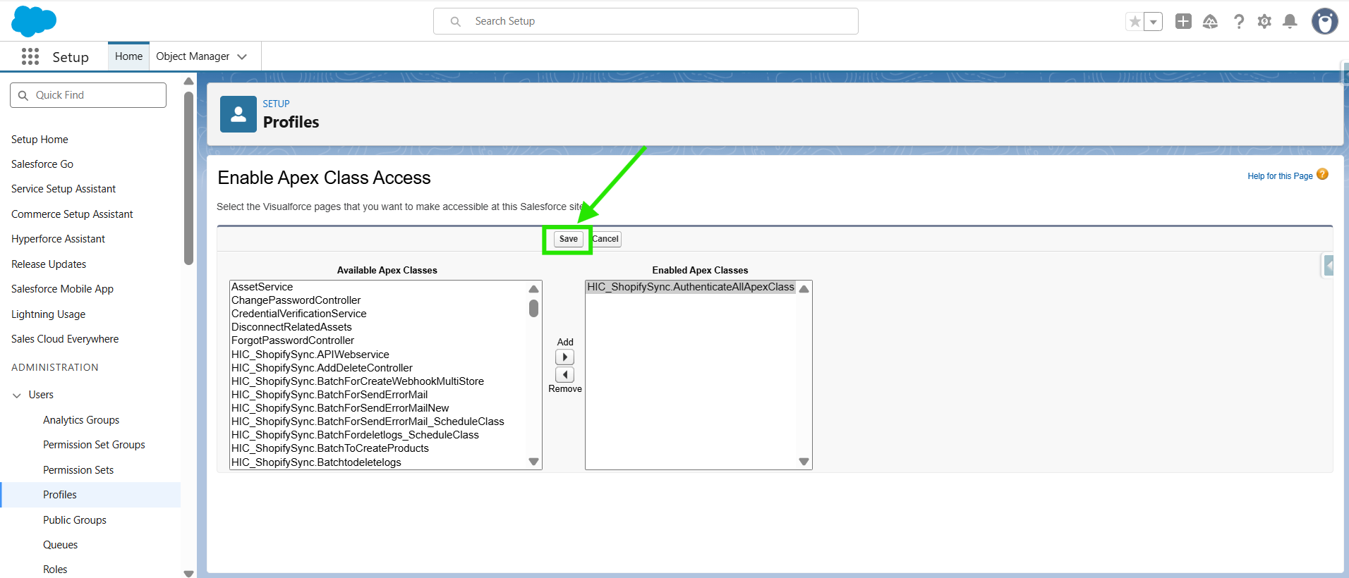
Task: Switch to the Home tab
Action: coord(128,56)
